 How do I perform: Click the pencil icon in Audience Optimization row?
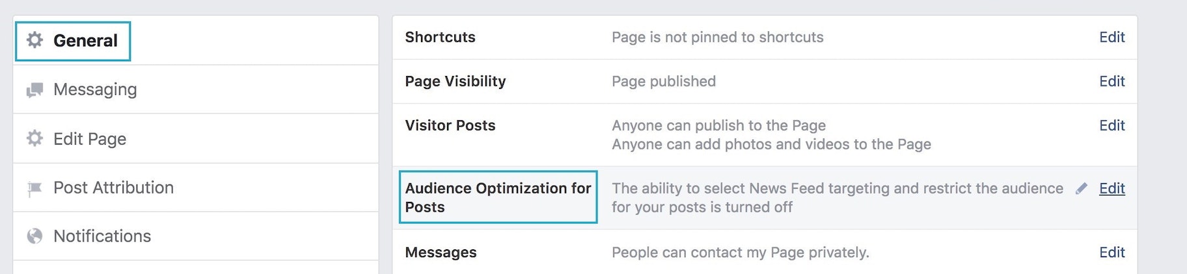tap(1082, 188)
